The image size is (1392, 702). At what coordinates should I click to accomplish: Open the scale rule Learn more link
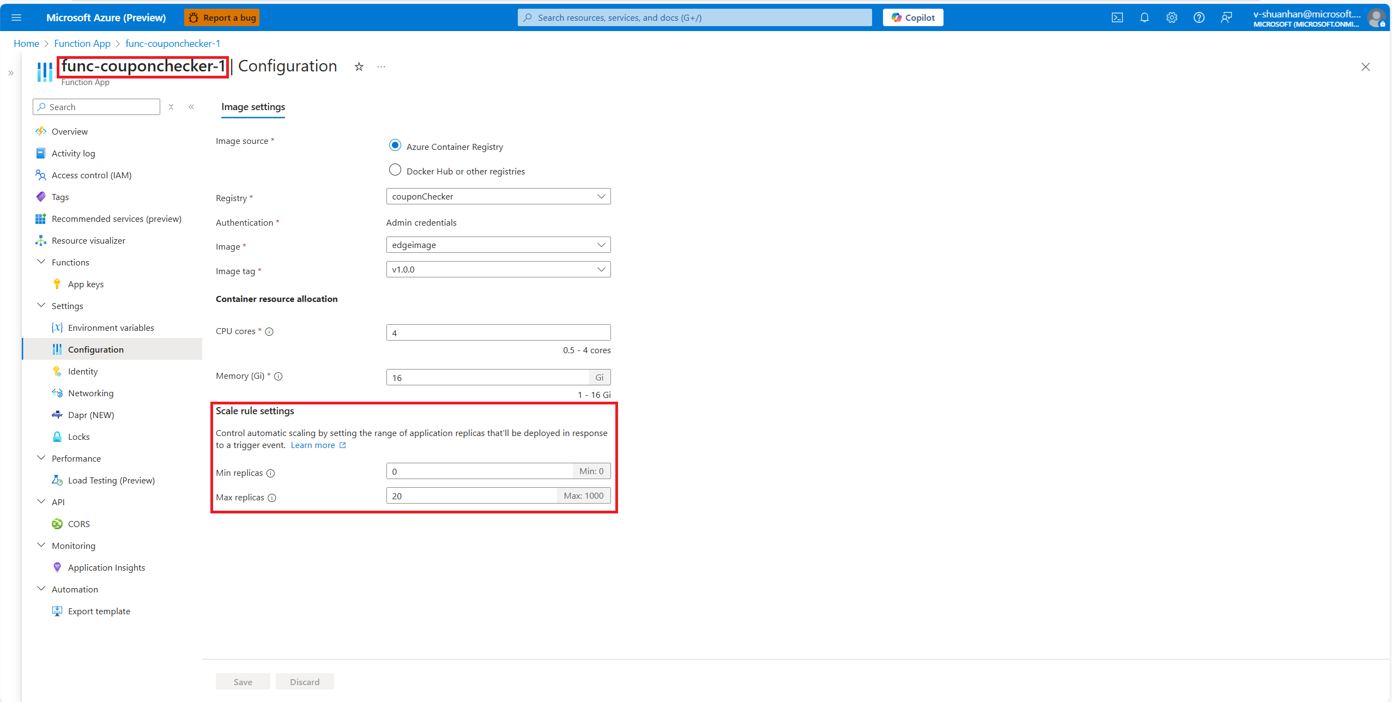click(x=318, y=445)
